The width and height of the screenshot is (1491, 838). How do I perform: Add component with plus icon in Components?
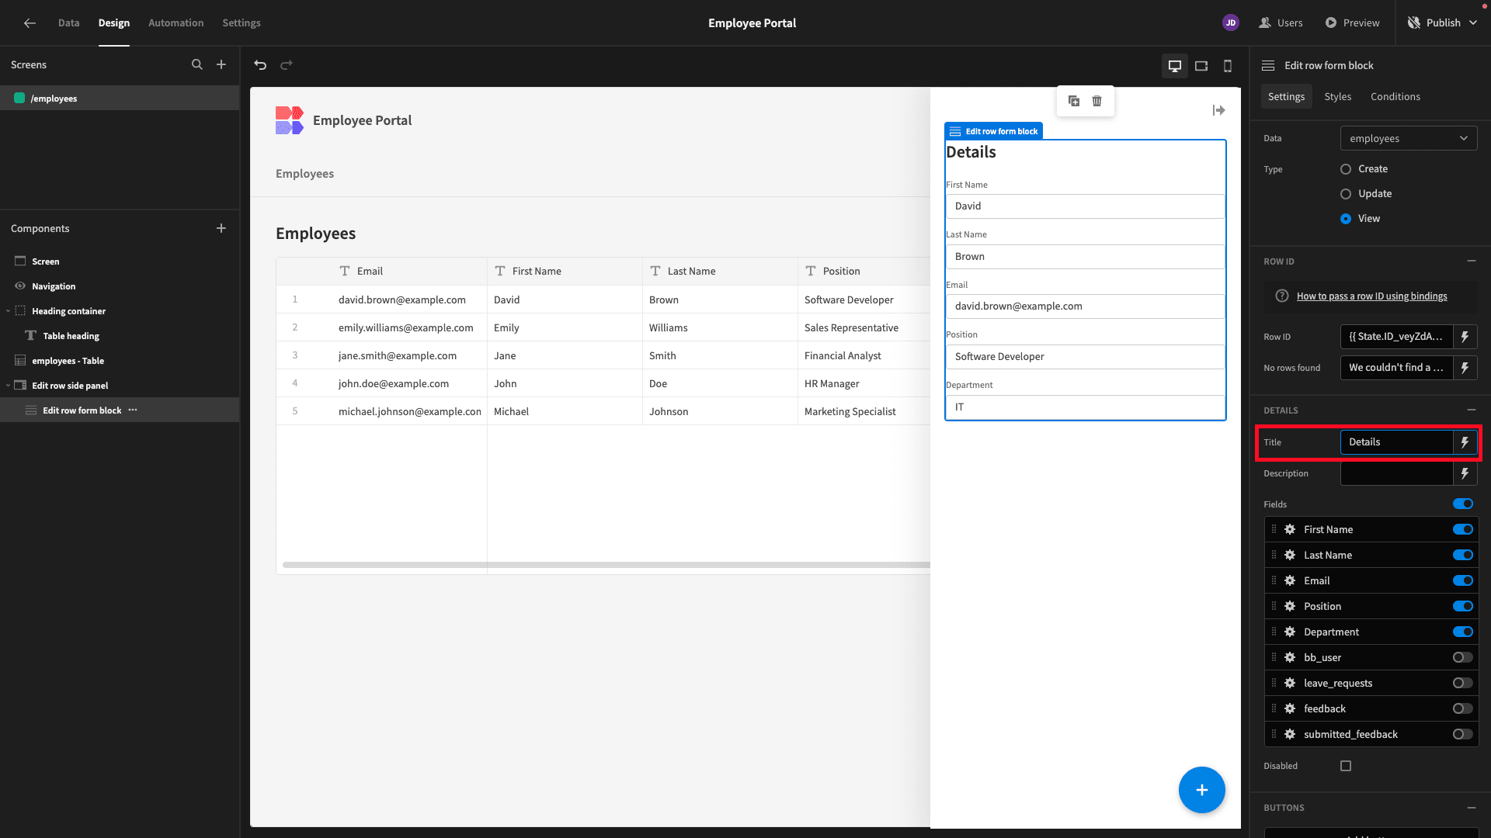click(221, 228)
